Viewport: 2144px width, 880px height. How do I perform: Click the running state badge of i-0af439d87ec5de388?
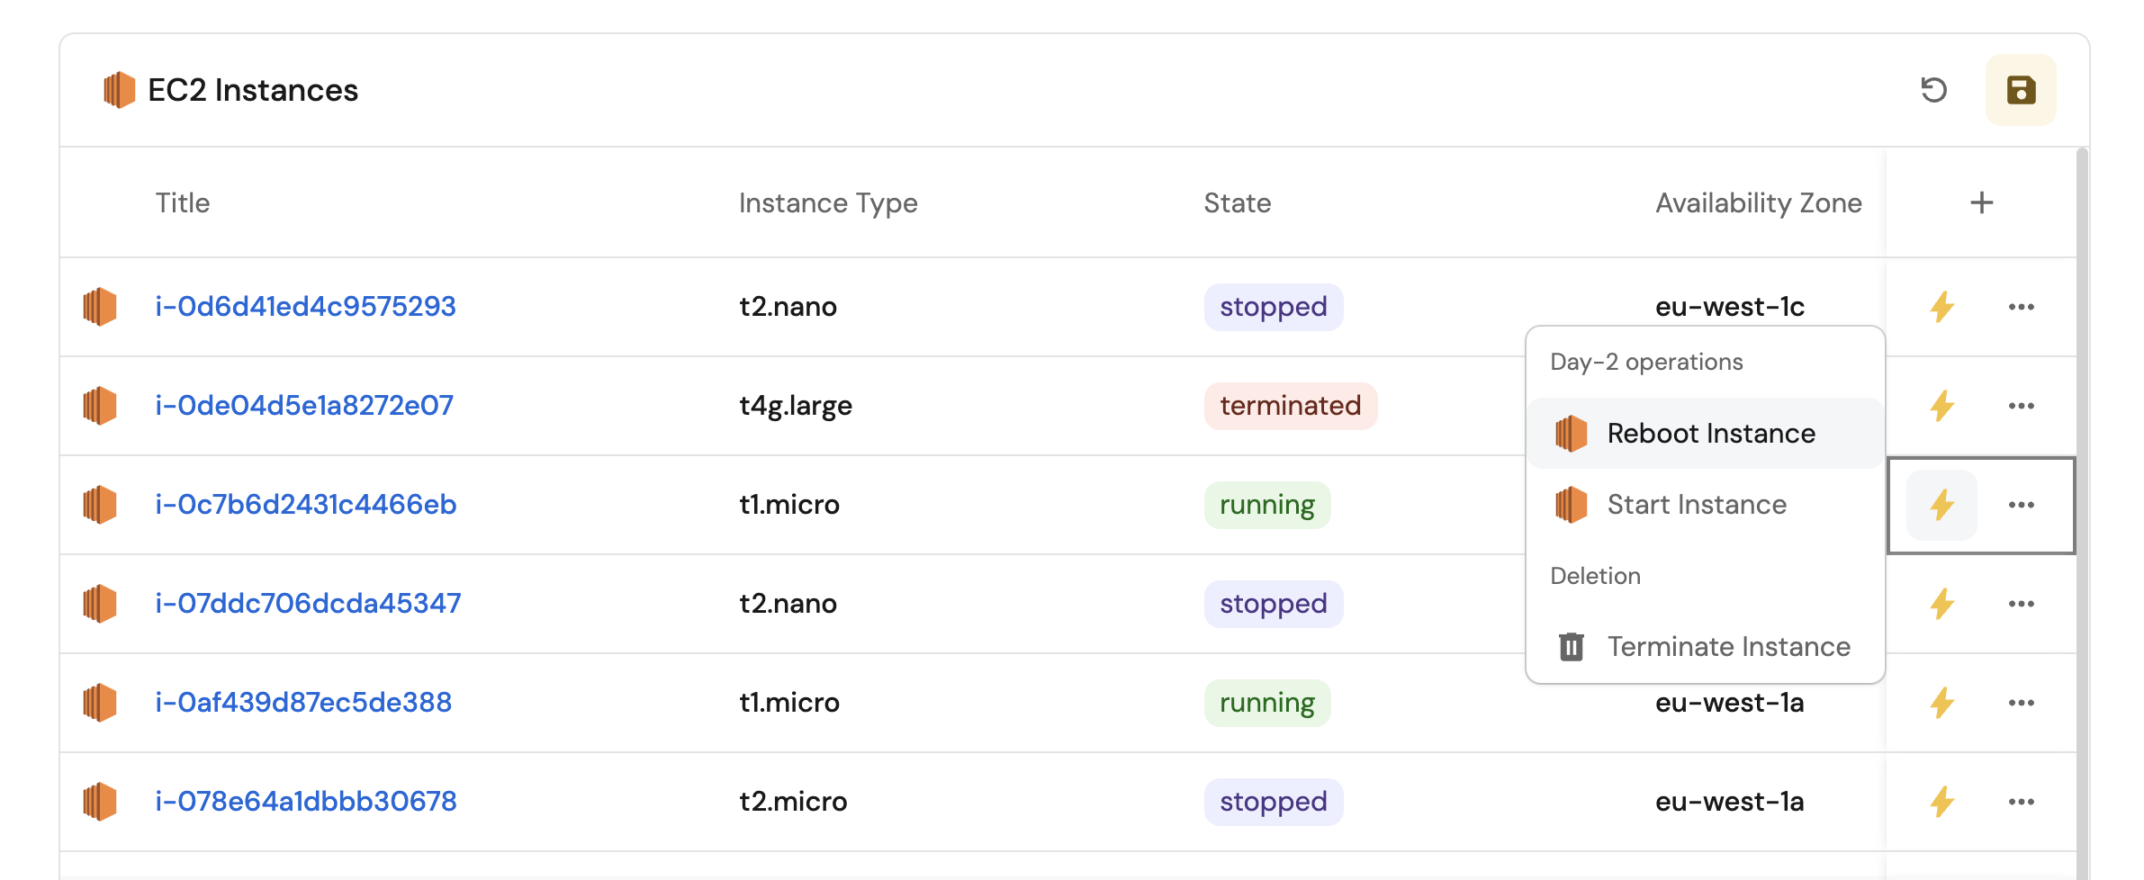click(x=1266, y=703)
